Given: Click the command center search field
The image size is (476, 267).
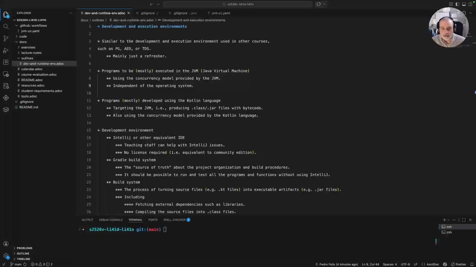Looking at the screenshot, I should (238, 4).
